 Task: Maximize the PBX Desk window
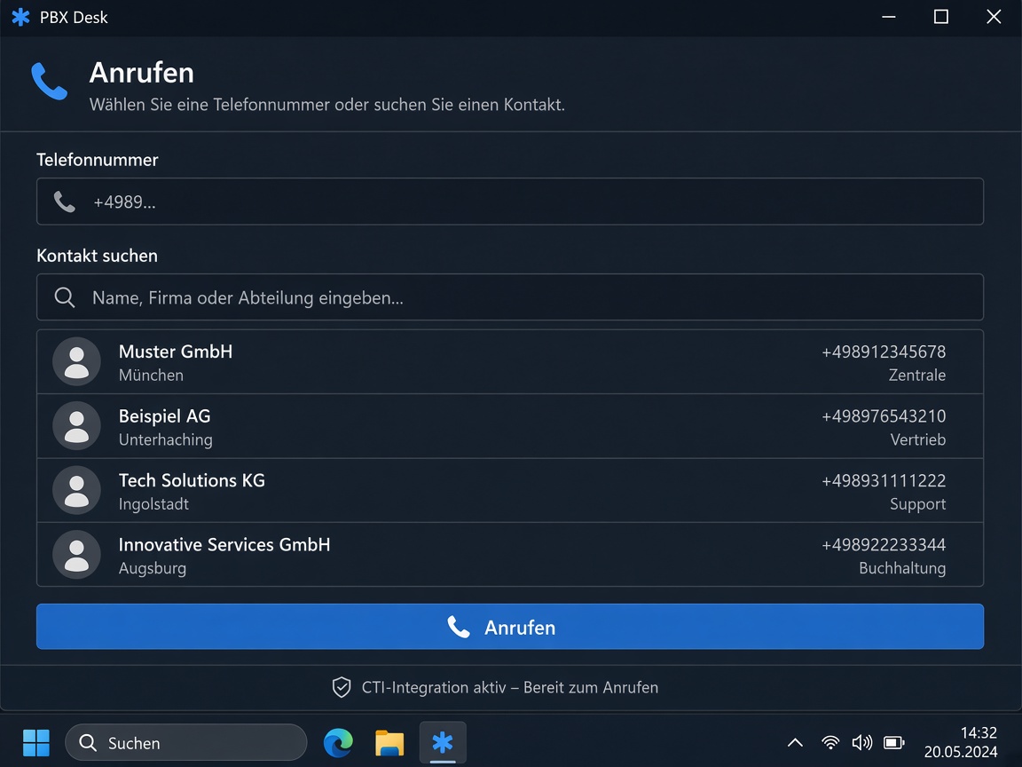(x=940, y=17)
